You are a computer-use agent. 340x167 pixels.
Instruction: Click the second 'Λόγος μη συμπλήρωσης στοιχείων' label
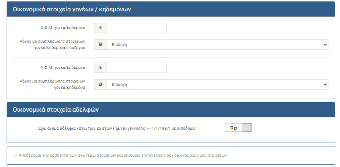[x=53, y=85]
